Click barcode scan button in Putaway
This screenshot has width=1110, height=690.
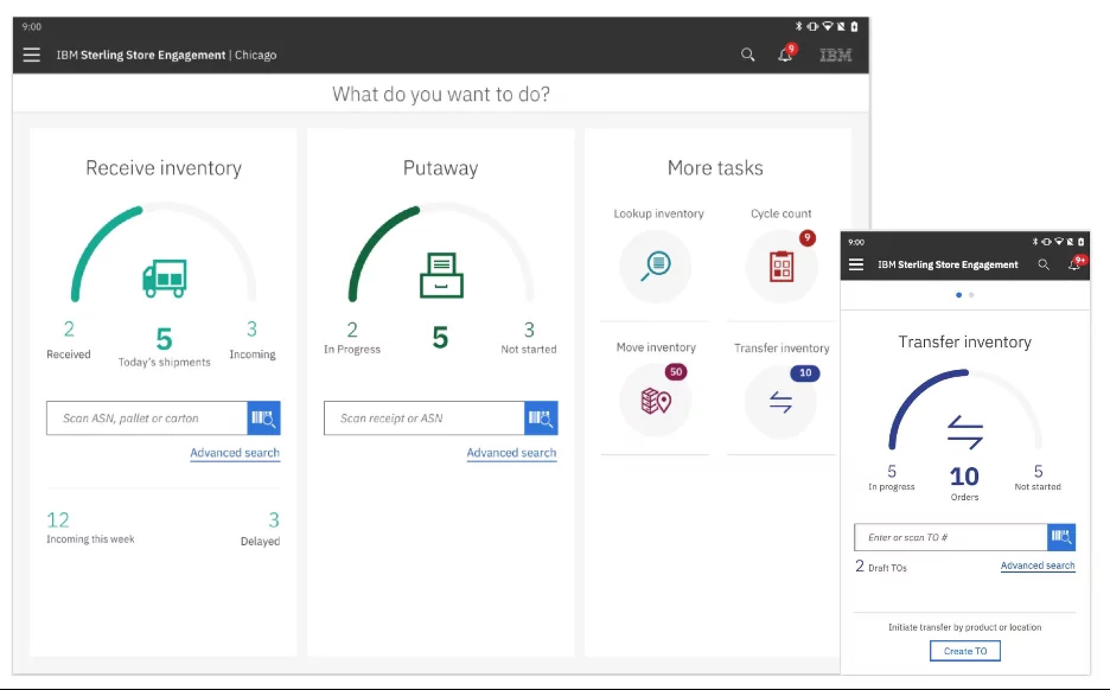[541, 418]
